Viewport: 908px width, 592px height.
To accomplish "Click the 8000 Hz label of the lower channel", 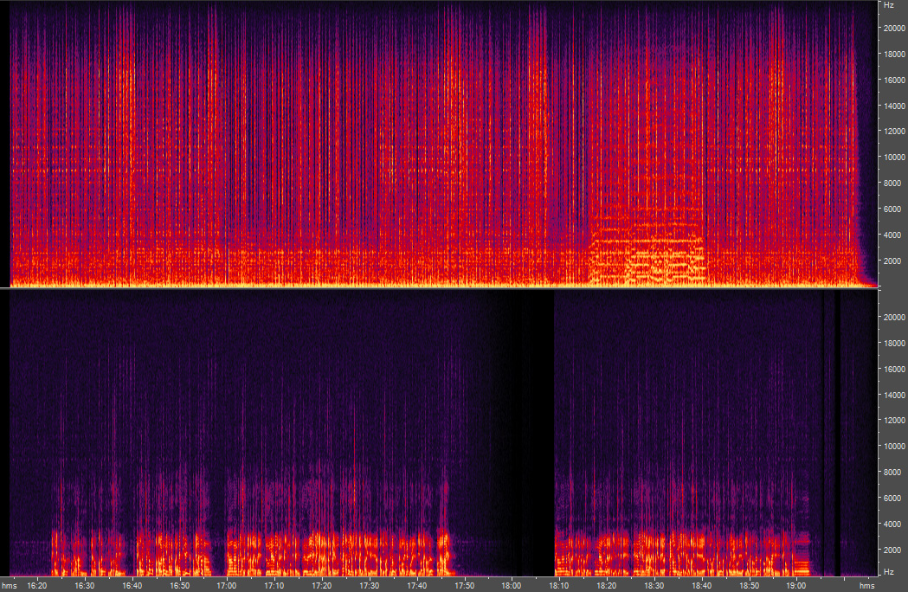I will click(x=893, y=472).
